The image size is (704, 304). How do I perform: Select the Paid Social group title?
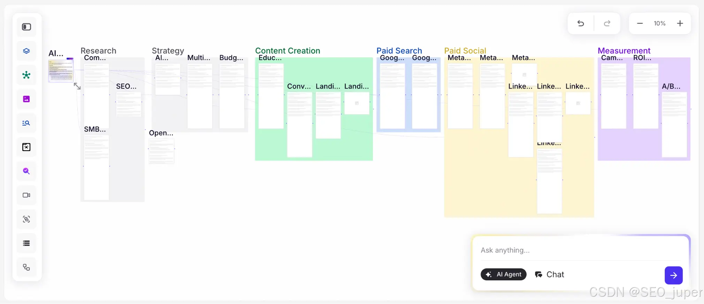tap(465, 50)
